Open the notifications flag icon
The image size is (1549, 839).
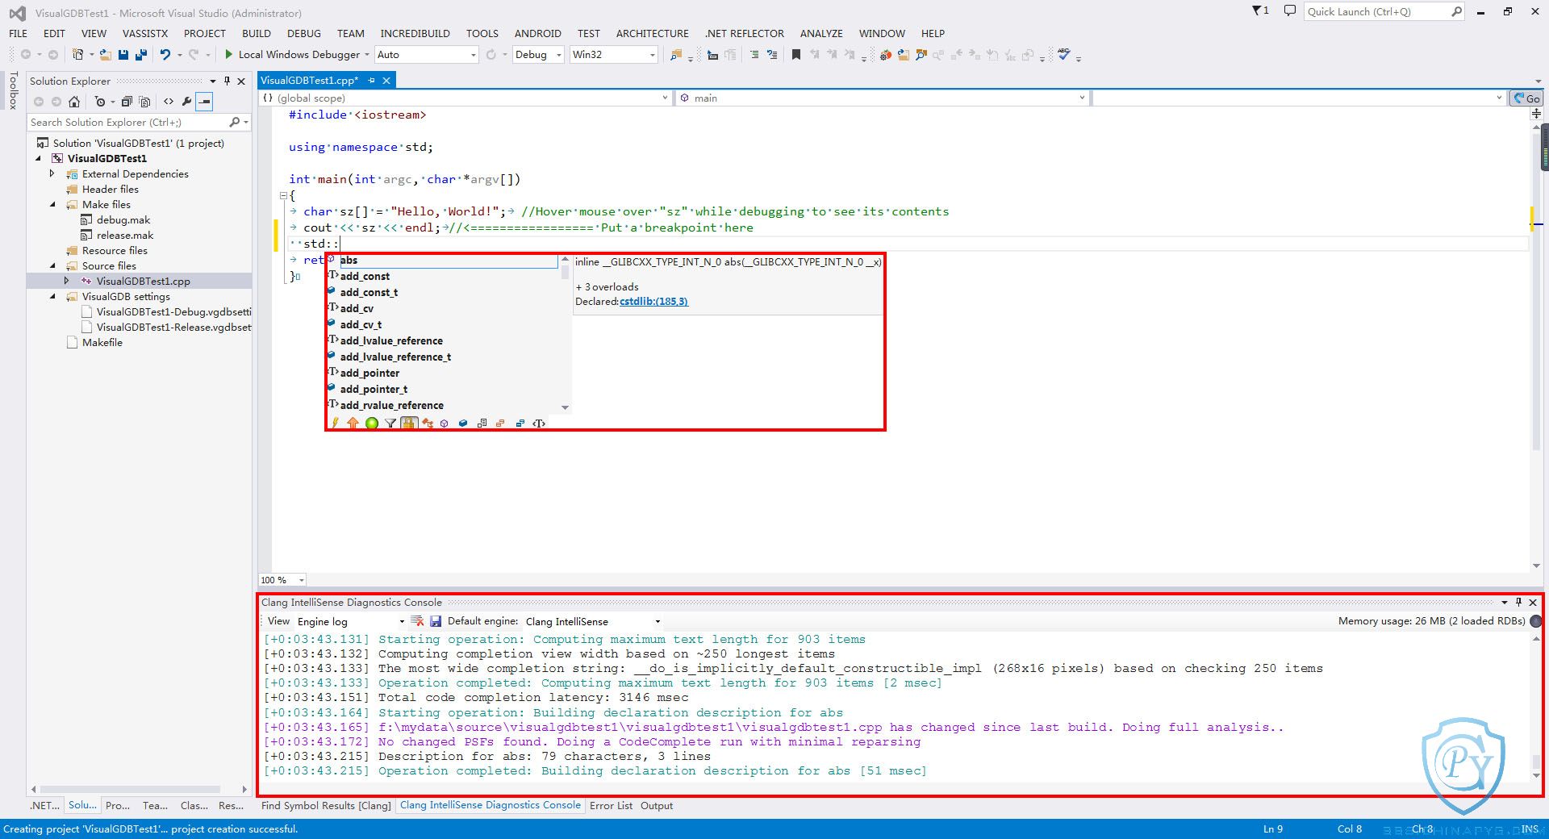[x=1259, y=11]
